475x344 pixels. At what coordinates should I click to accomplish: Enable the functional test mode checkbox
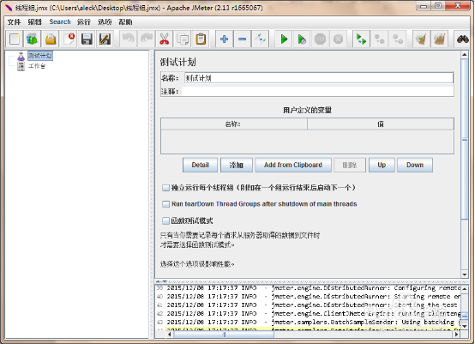(x=165, y=220)
